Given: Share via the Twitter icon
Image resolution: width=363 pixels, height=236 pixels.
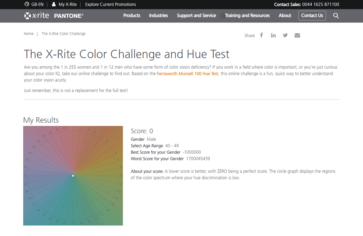Looking at the screenshot, I should [x=285, y=35].
